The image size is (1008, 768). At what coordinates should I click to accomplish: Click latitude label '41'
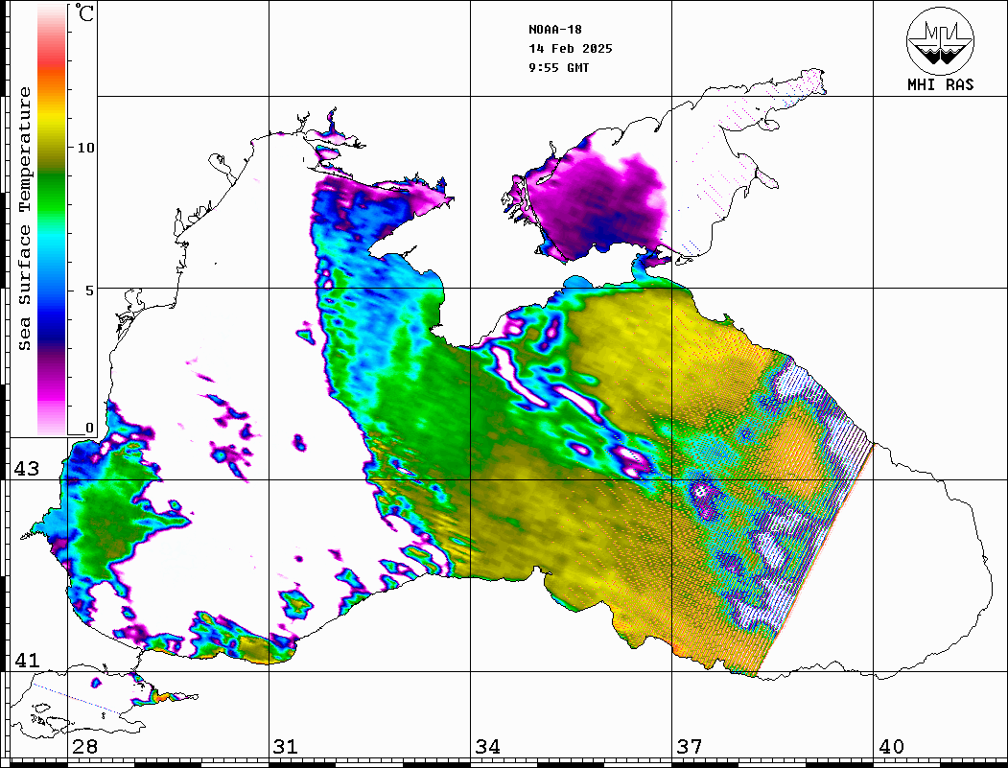coord(27,660)
